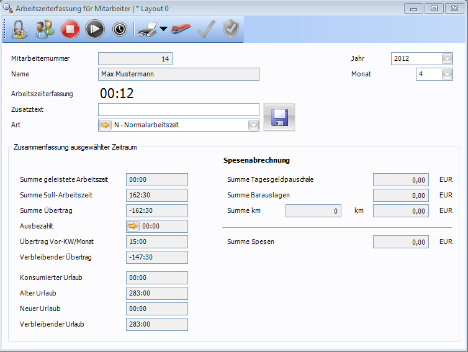Screen dimensions: 468x352
Task: Expand the Jahr dropdown
Action: (x=447, y=59)
